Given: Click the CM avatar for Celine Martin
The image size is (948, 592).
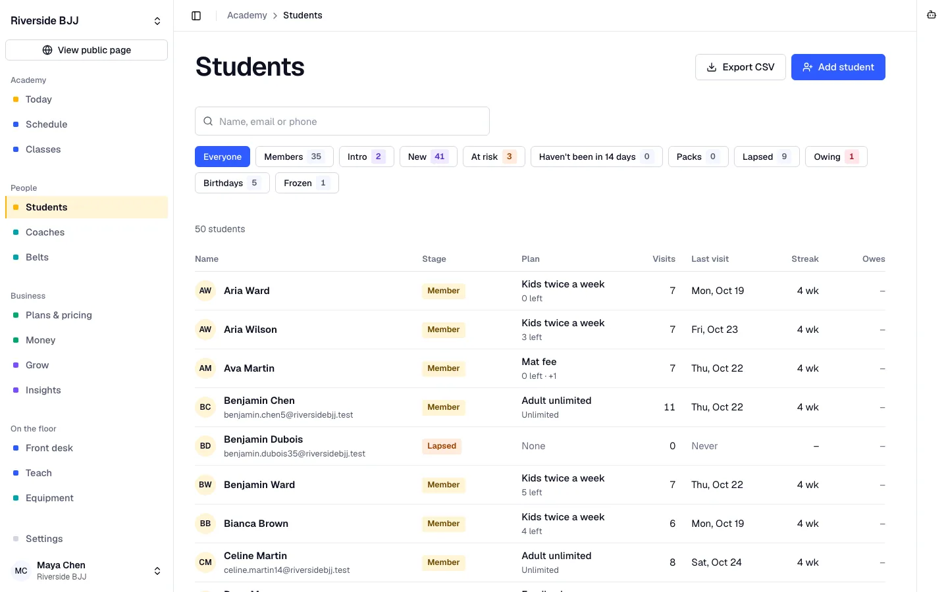Looking at the screenshot, I should (x=205, y=562).
